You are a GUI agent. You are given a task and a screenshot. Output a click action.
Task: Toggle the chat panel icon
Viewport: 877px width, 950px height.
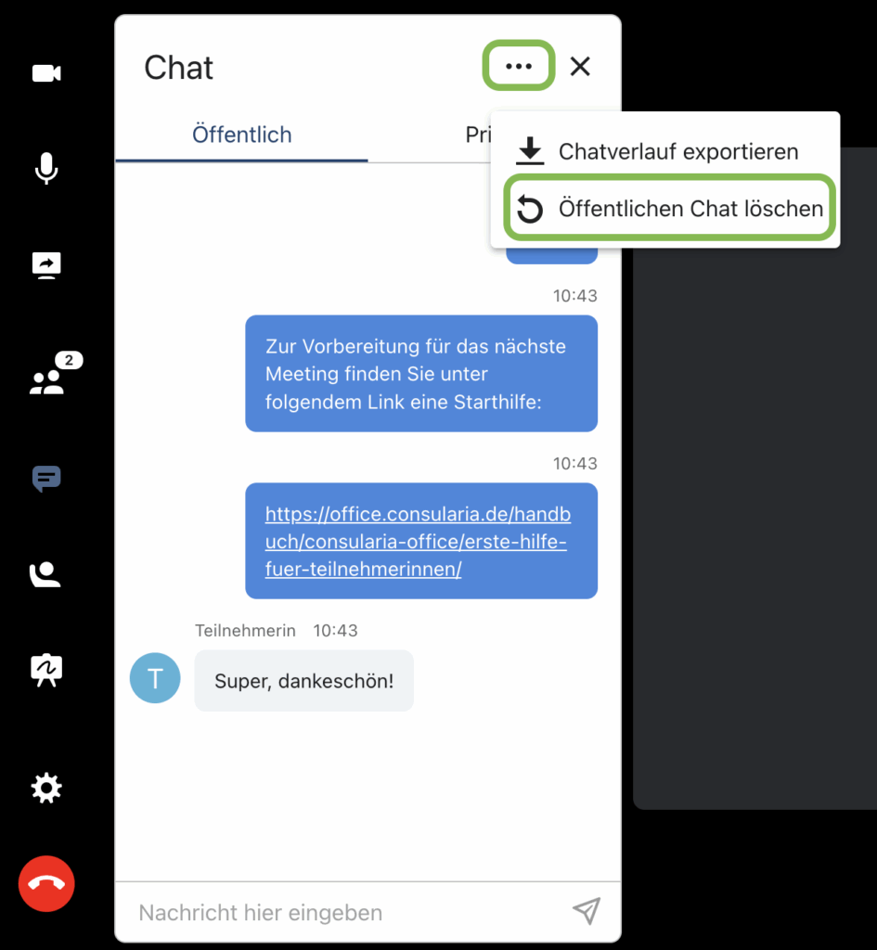coord(46,479)
